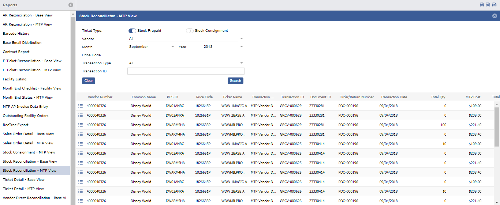Click the Clear button
This screenshot has width=500, height=205.
pos(89,81)
